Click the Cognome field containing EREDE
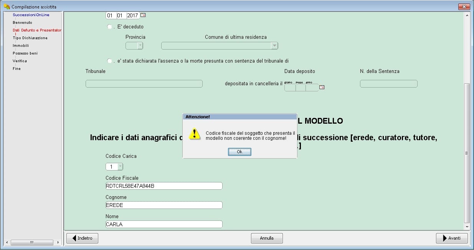The width and height of the screenshot is (474, 250). 164,205
